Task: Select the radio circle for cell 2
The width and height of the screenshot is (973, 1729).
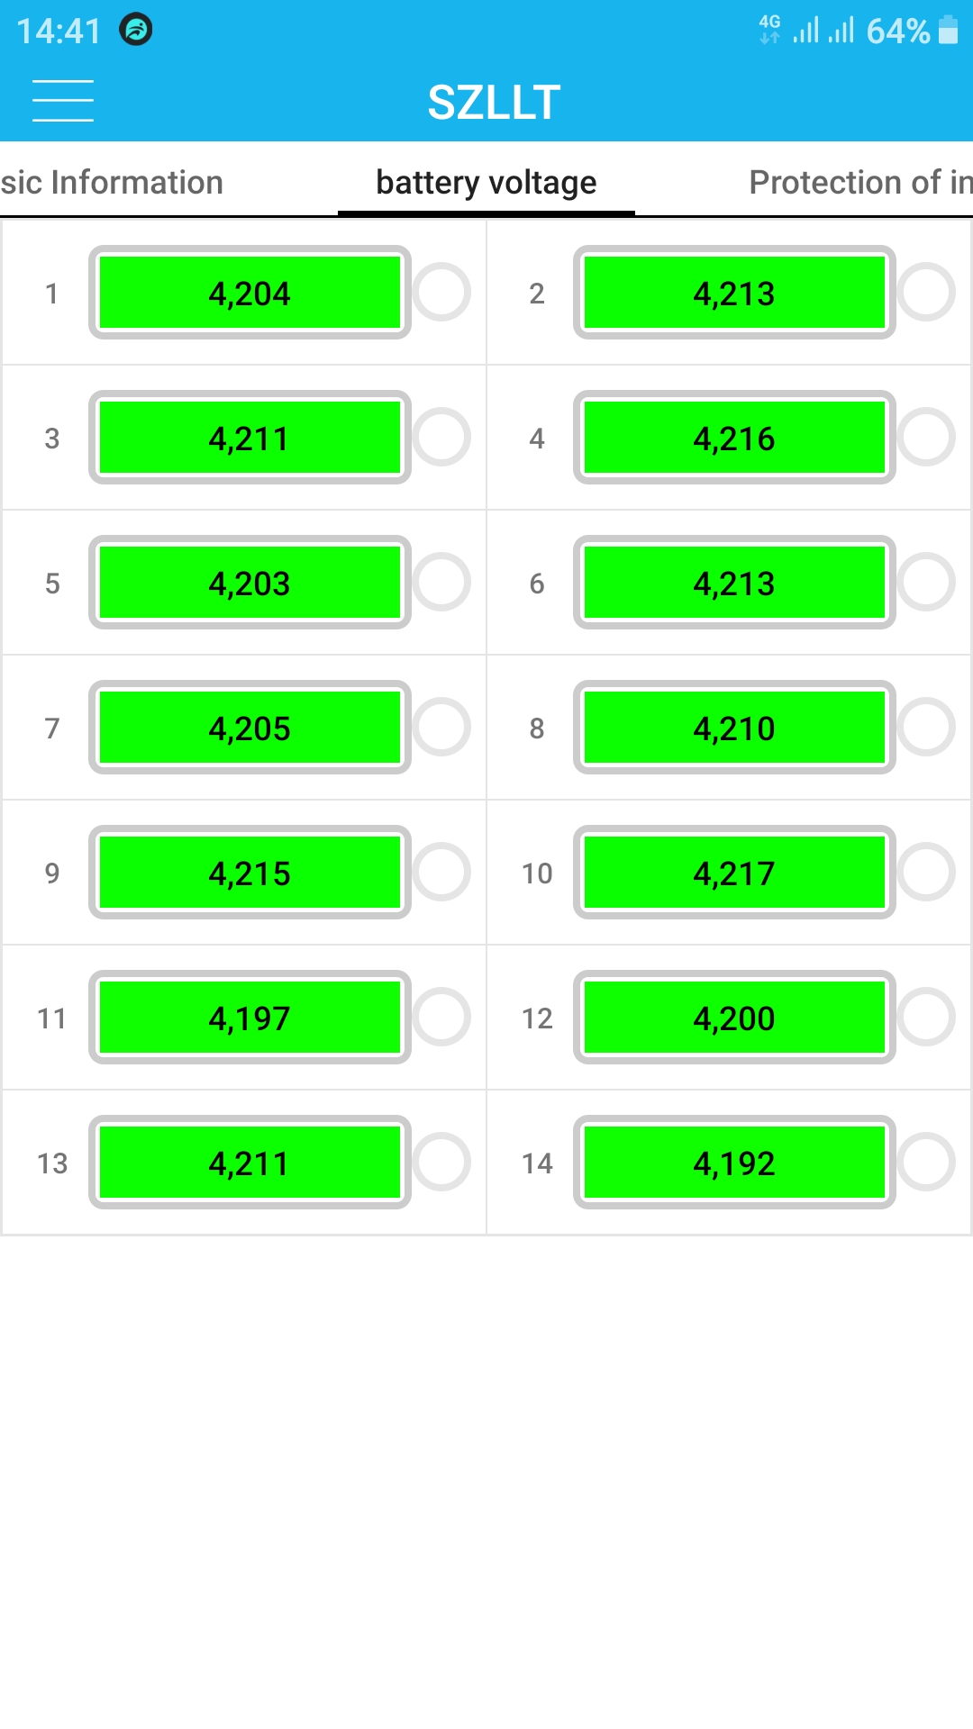Action: point(926,293)
